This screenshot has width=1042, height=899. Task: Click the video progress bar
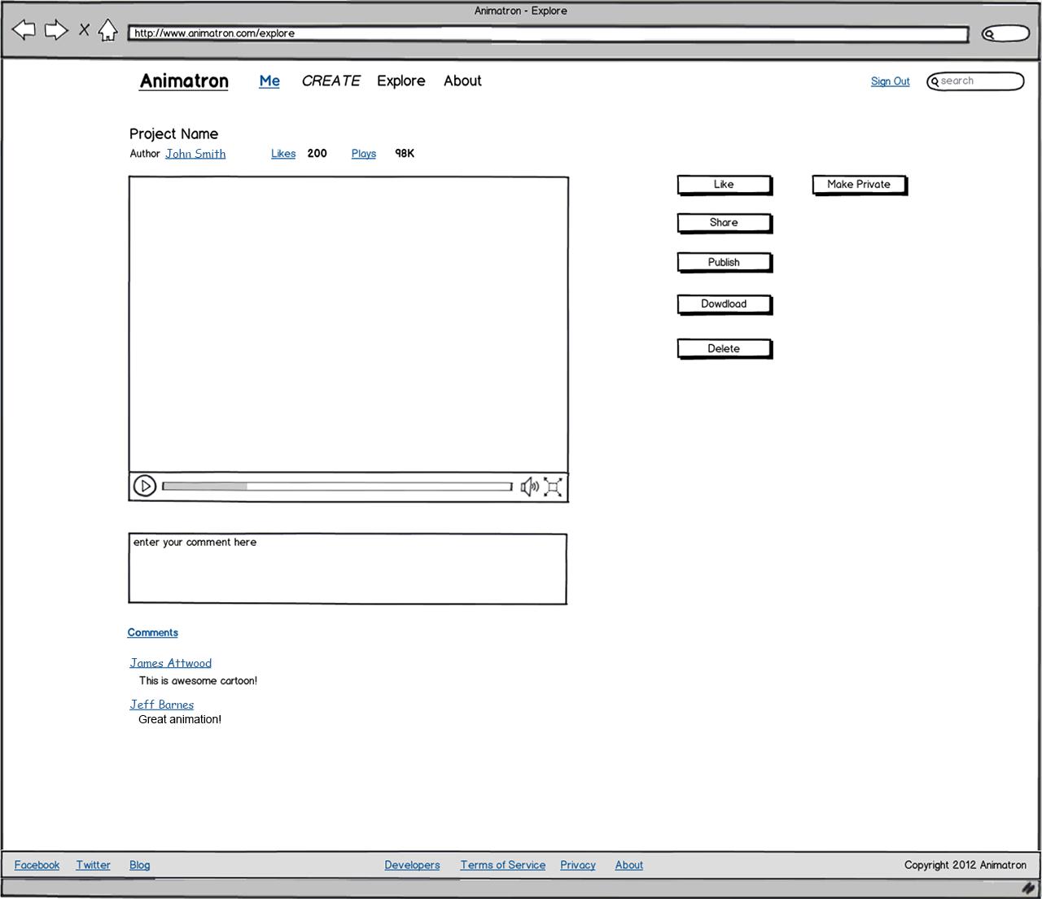click(337, 487)
